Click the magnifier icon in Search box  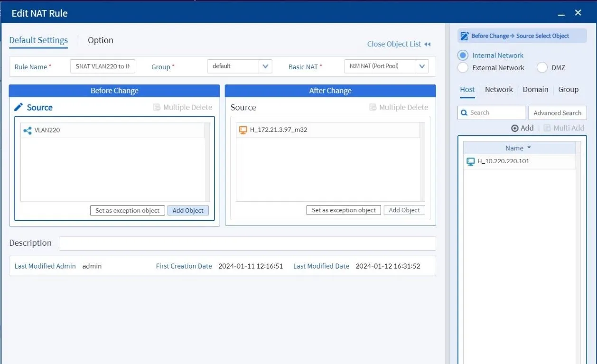click(x=464, y=113)
